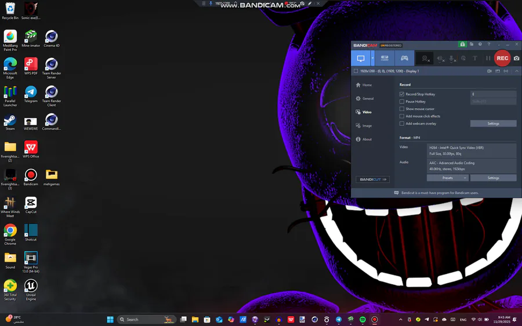
Task: Click Pause Hotkey input field
Action: pos(494,102)
